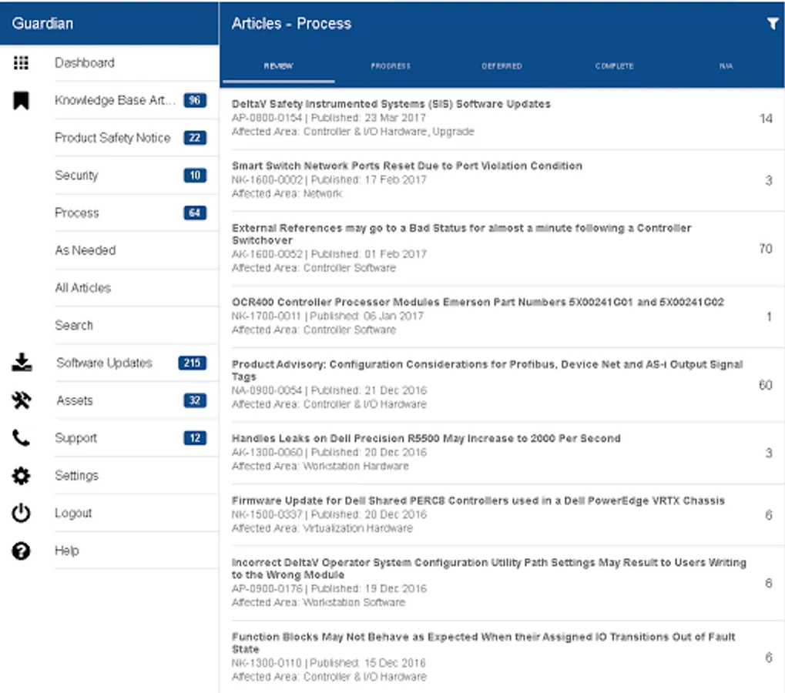
Task: Click the Knowledge Base bookmark icon
Action: point(21,100)
